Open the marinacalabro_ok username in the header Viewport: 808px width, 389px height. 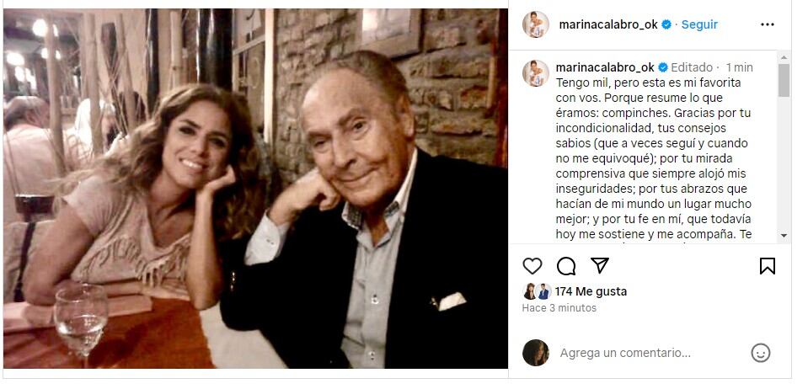[607, 25]
